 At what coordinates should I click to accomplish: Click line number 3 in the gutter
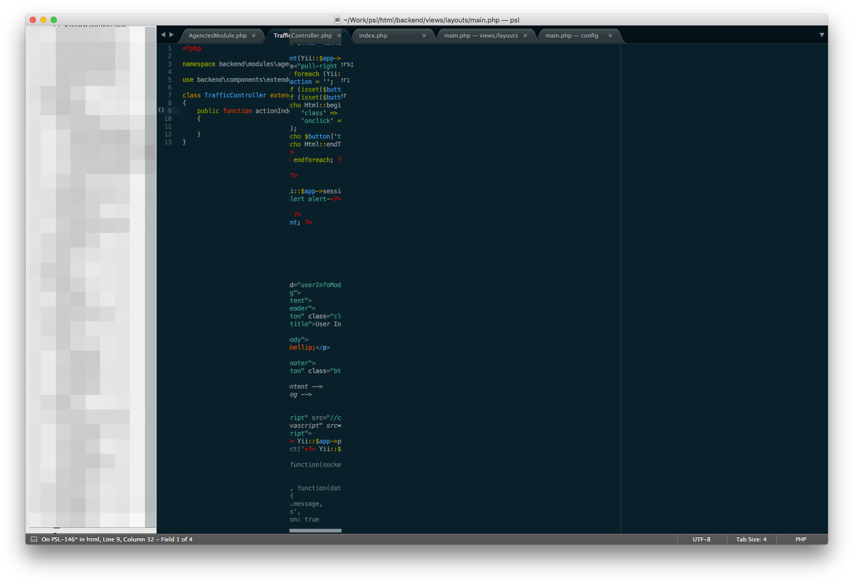(x=169, y=64)
